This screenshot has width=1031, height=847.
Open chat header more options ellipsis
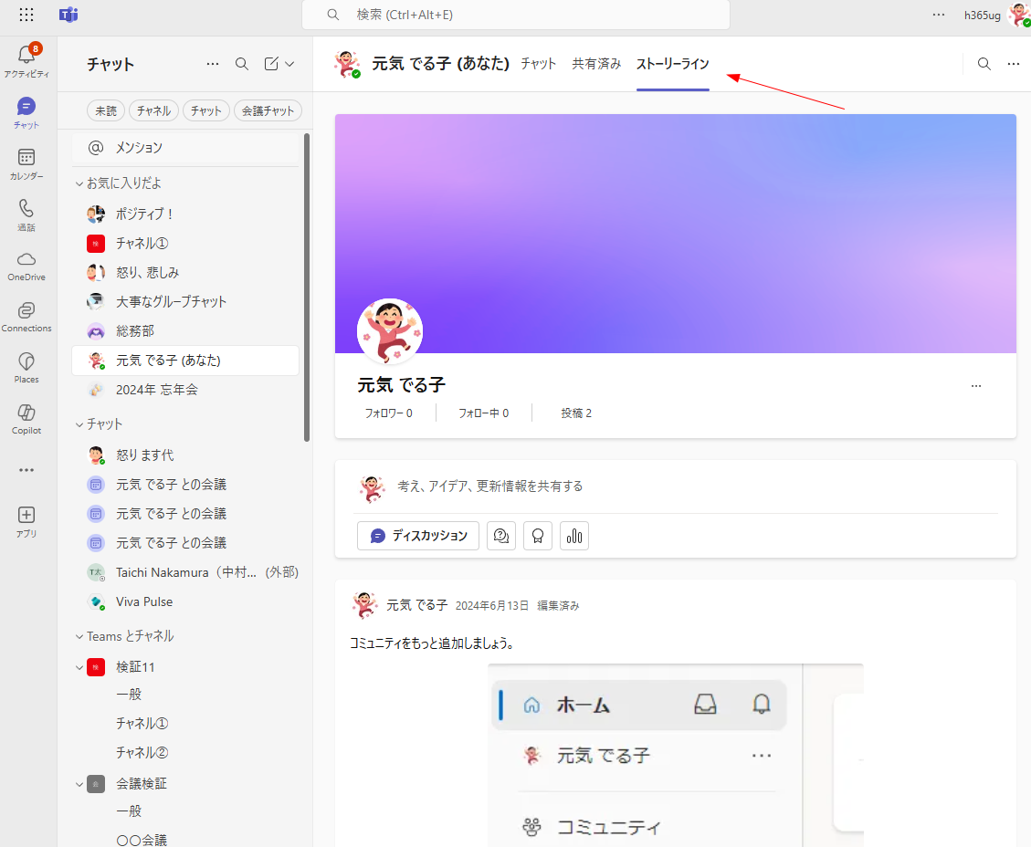(x=1014, y=64)
